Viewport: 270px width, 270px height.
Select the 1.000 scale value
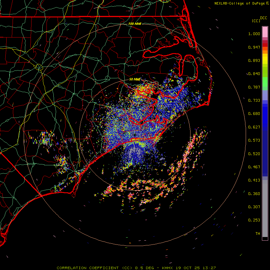(254, 34)
